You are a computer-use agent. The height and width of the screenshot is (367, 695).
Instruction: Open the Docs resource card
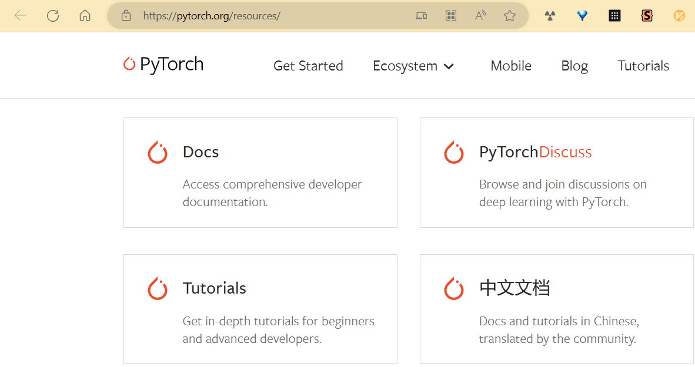[260, 172]
